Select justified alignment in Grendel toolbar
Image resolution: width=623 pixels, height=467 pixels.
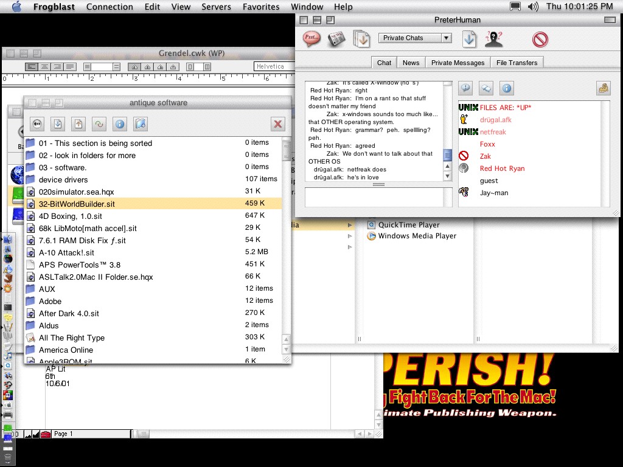70,67
